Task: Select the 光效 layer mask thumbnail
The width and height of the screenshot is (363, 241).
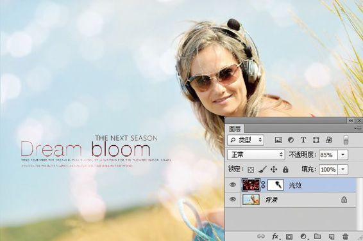Action: (276, 185)
